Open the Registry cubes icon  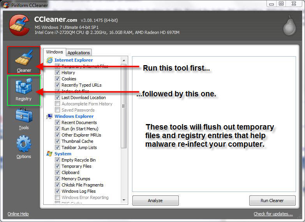click(24, 86)
